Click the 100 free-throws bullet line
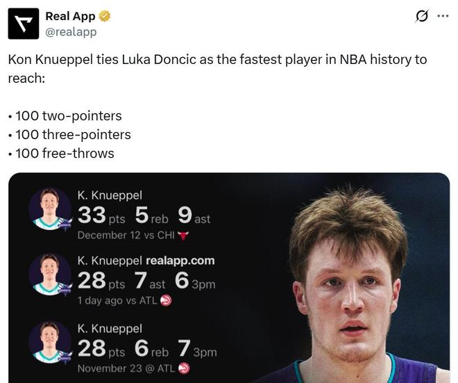Image resolution: width=458 pixels, height=383 pixels. point(61,153)
